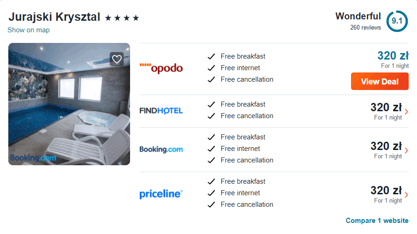Open Booking.com deal via red chevron
The width and height of the screenshot is (417, 234).
tap(406, 150)
